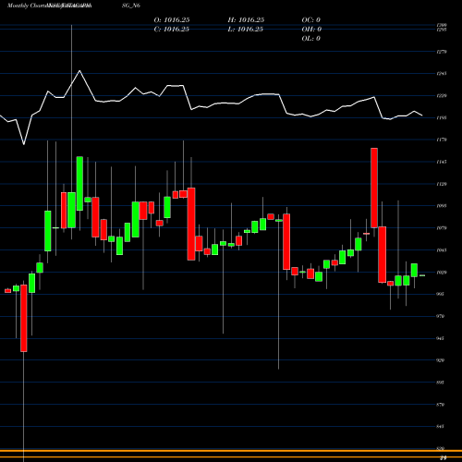Click the 970 price axis label
462x462 pixels.
(441, 316)
